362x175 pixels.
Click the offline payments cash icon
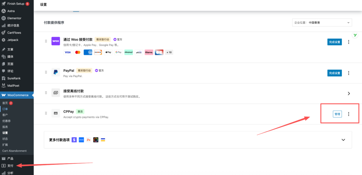pos(56,93)
